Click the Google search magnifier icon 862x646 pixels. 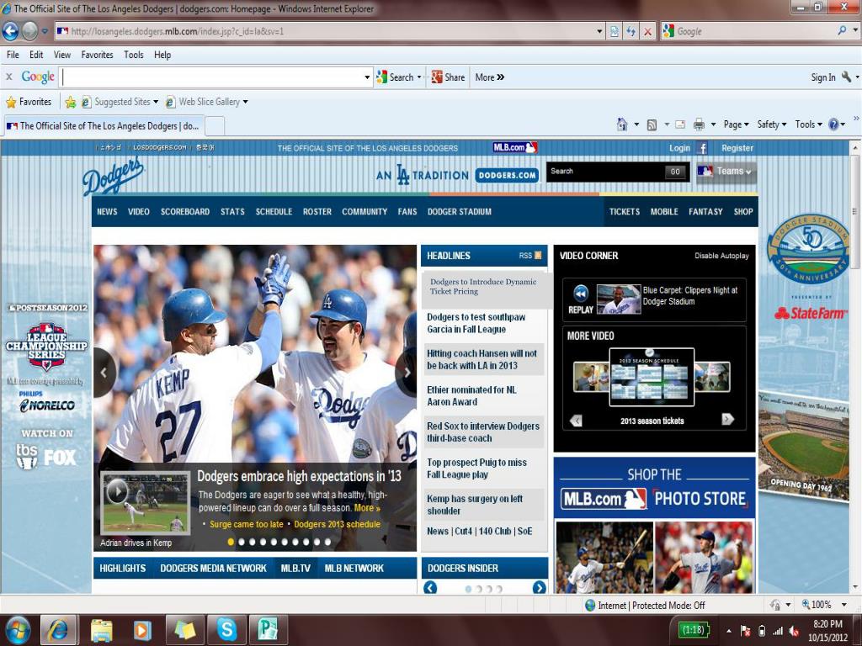point(842,31)
